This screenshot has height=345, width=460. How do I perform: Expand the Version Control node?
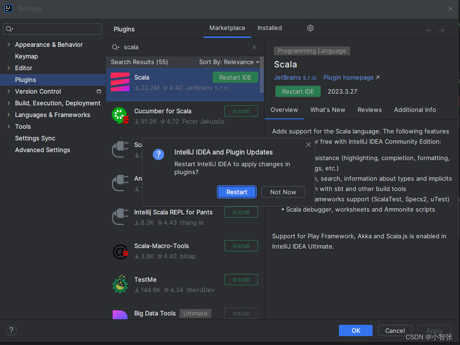(8, 91)
